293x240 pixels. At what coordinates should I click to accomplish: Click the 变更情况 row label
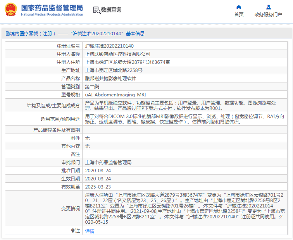(71, 209)
